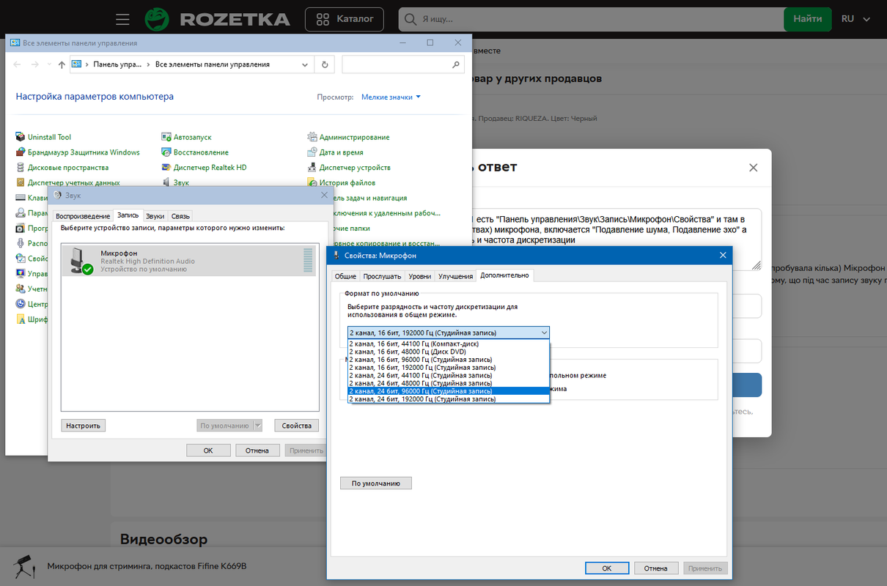Select the Микрофон device icon in Sound list
The height and width of the screenshot is (586, 887).
80,261
